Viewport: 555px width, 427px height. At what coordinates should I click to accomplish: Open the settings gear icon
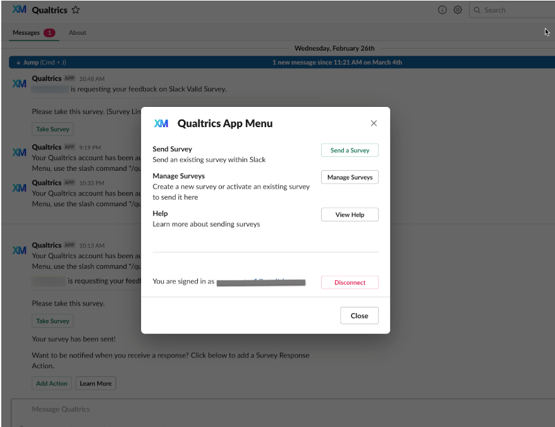pos(458,10)
